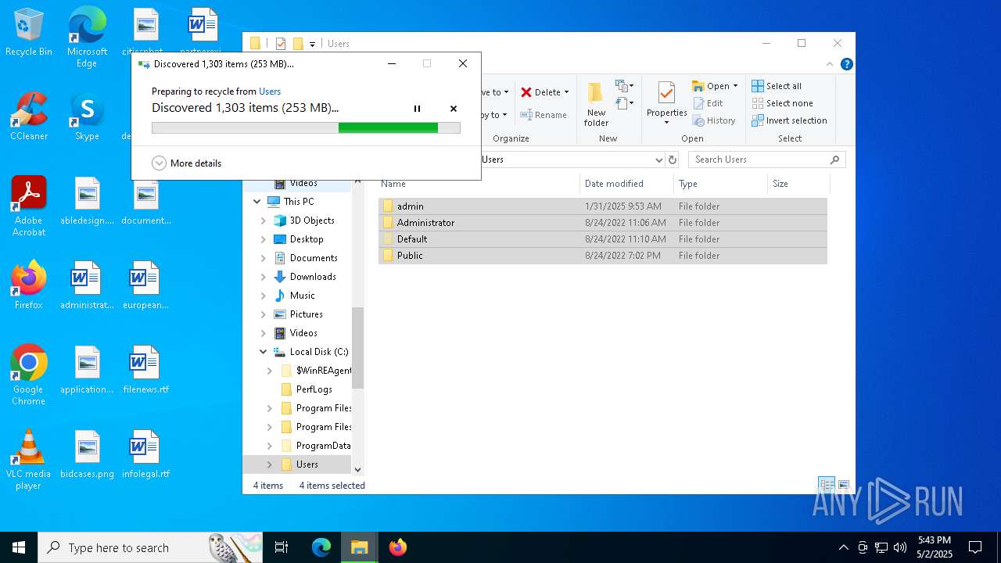Click the Users link in the dialog
Screen dimensions: 1001x563
270,91
